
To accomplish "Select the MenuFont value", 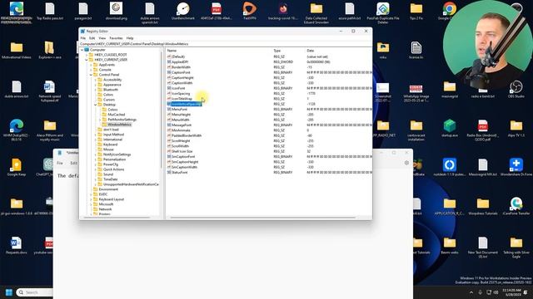I will tap(179, 110).
